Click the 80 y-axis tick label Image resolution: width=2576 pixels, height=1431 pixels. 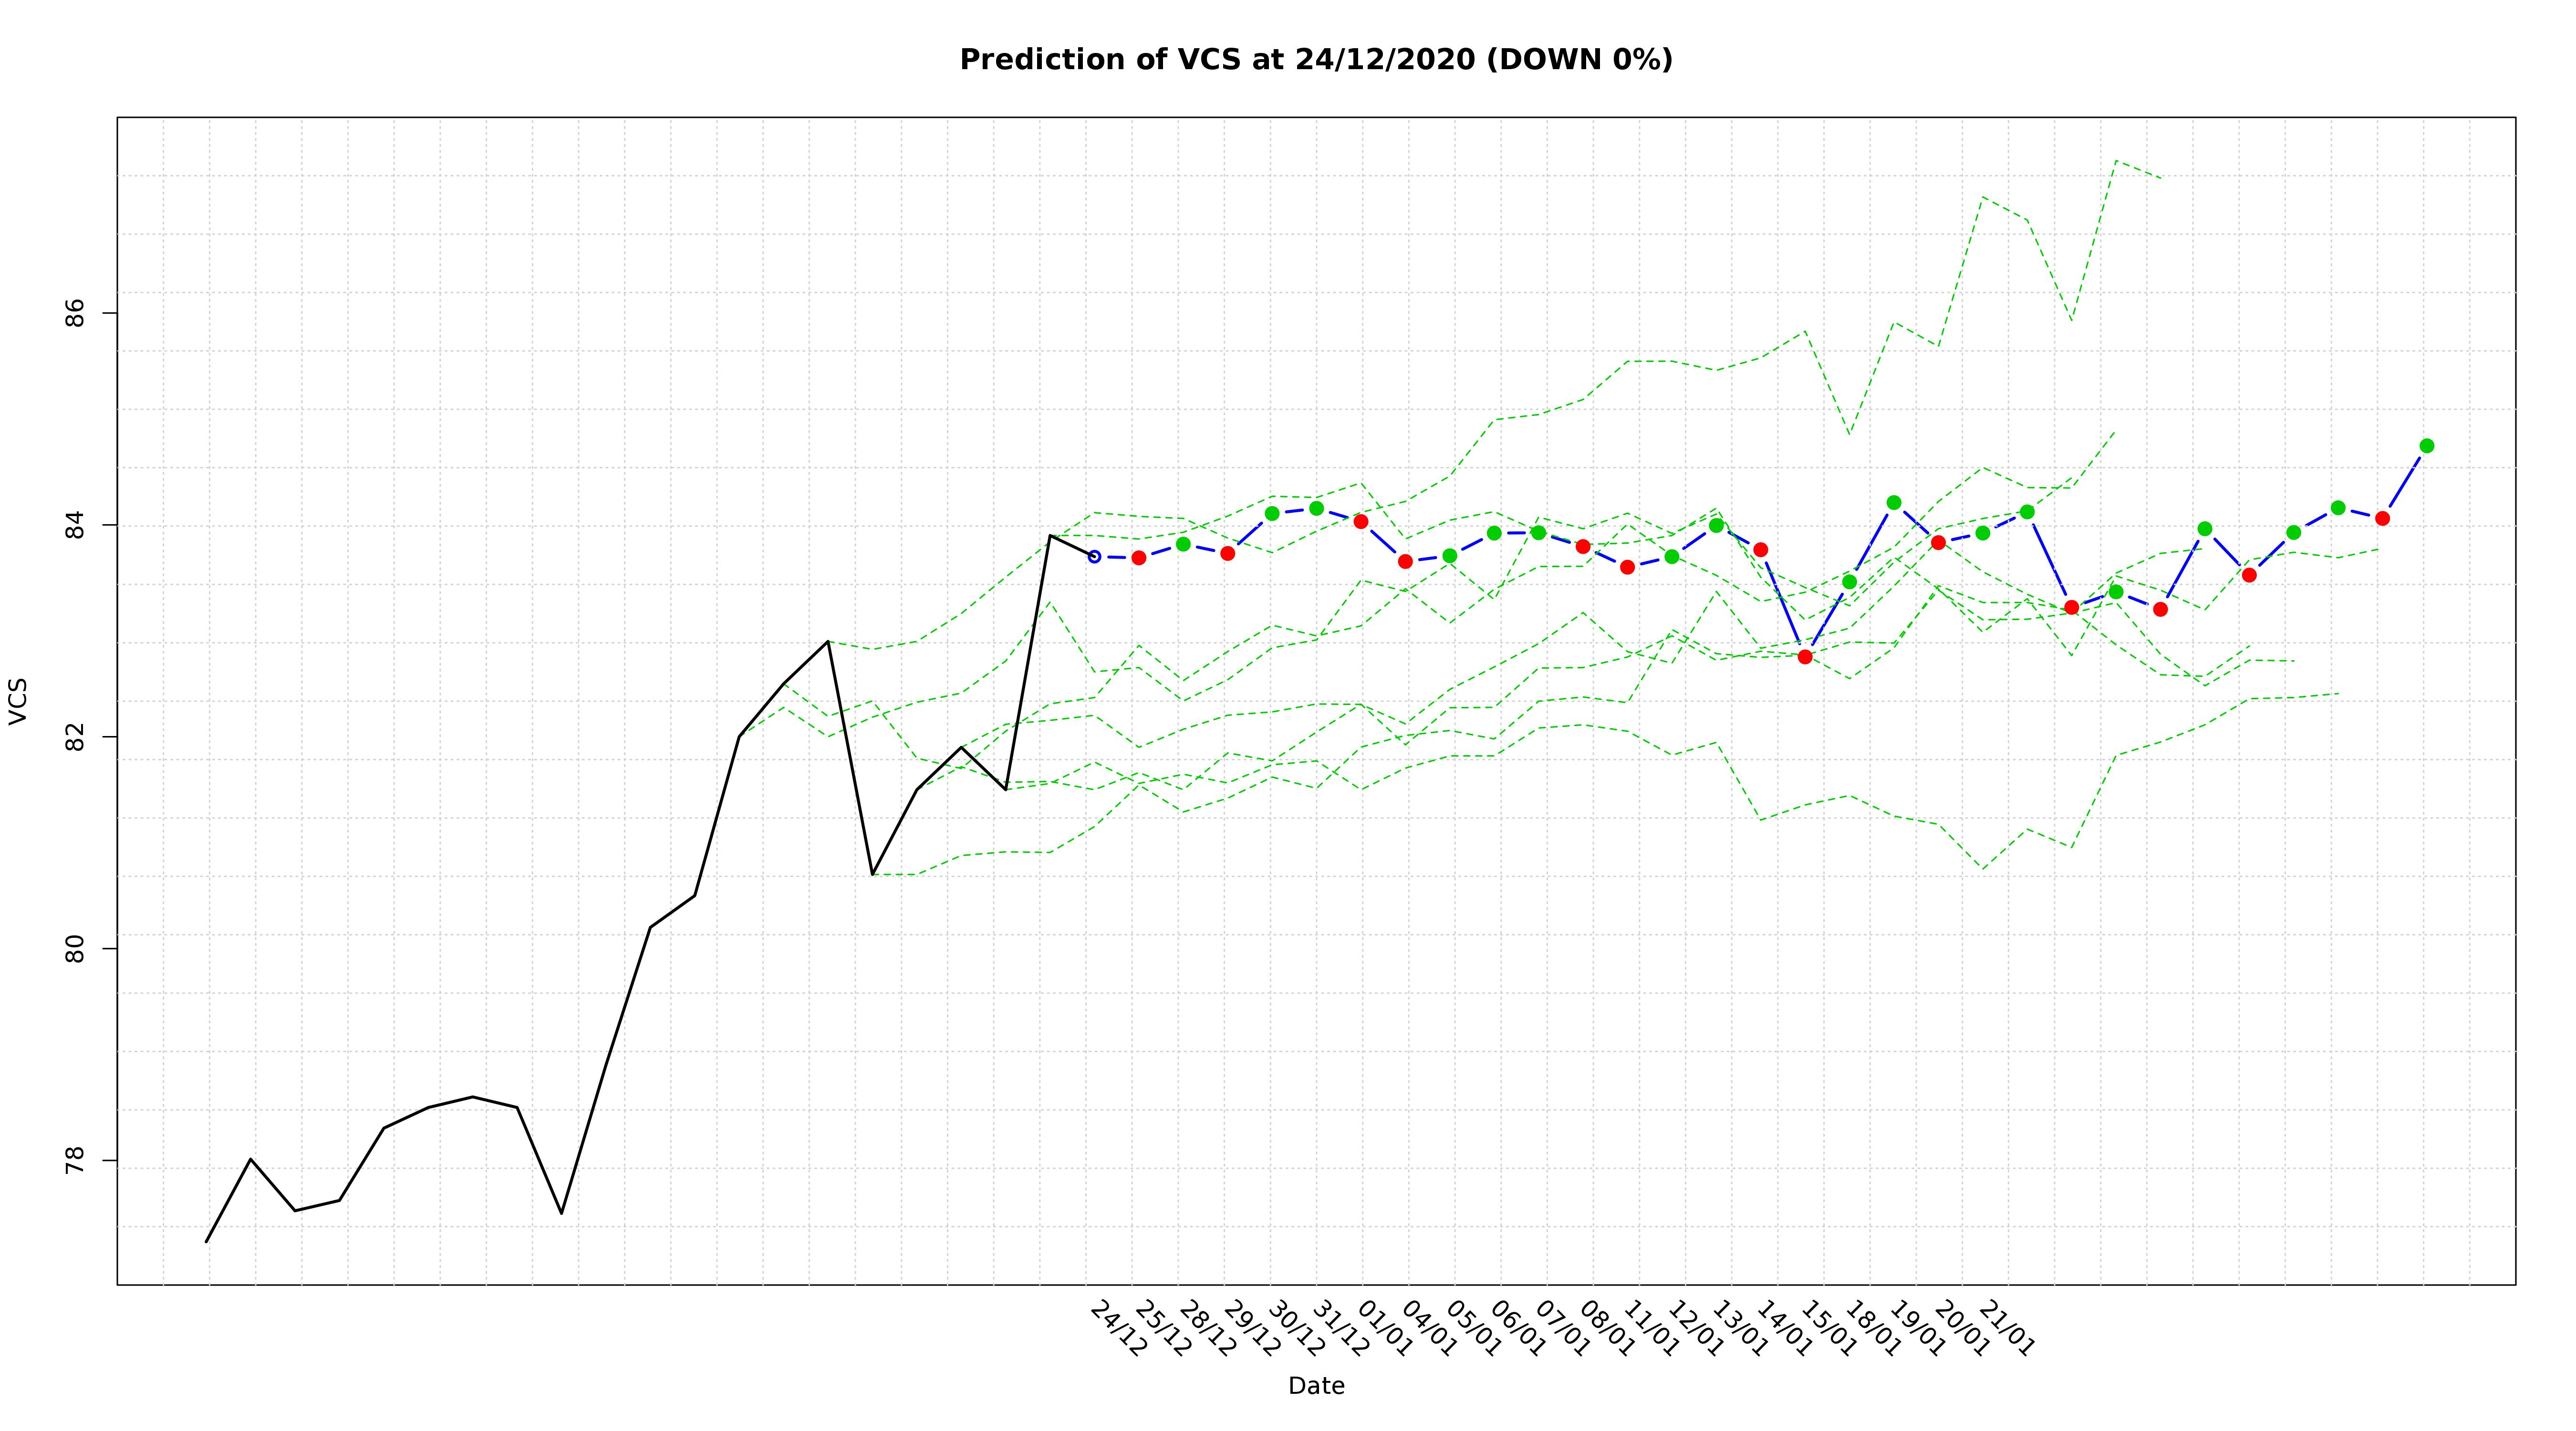(74, 949)
